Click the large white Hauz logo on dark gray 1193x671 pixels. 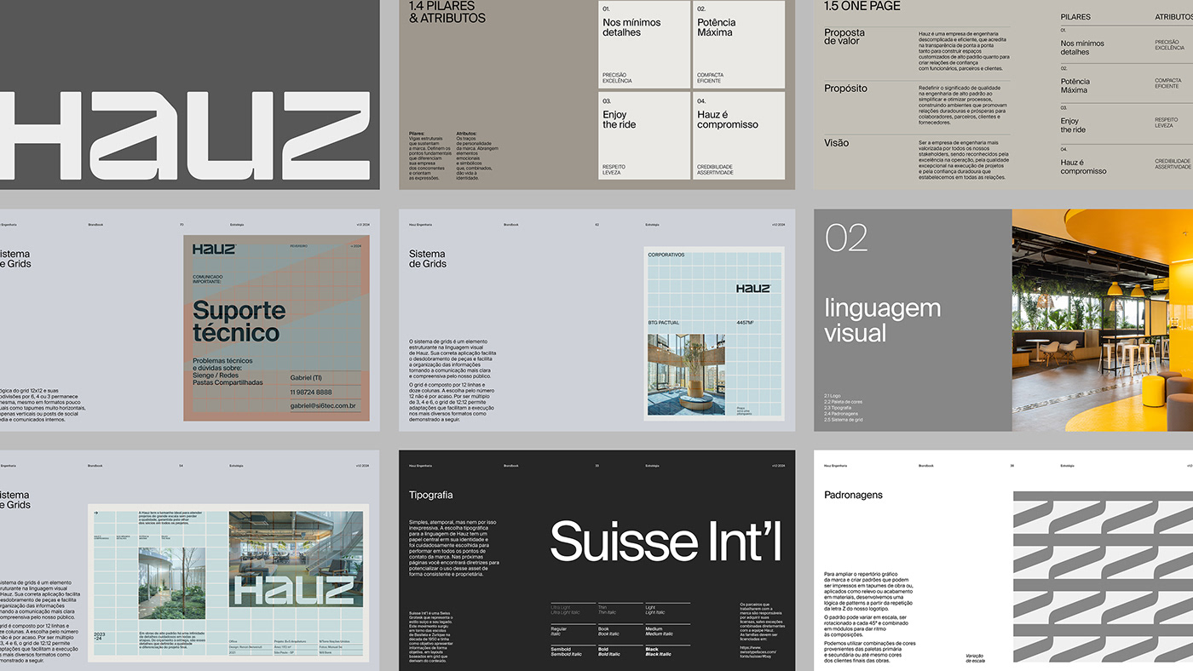pos(185,135)
